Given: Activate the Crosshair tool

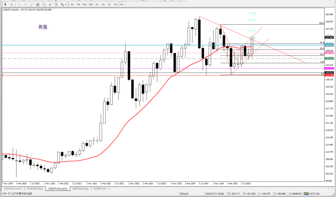Looking at the screenshot, I should (11, 4).
